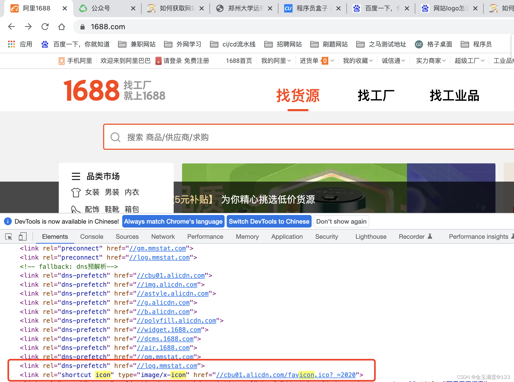Expand the 进货单 dropdown
514x382 pixels.
pos(317,61)
